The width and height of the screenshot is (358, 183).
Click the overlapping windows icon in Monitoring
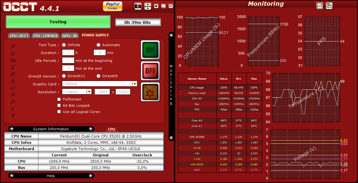329,6
